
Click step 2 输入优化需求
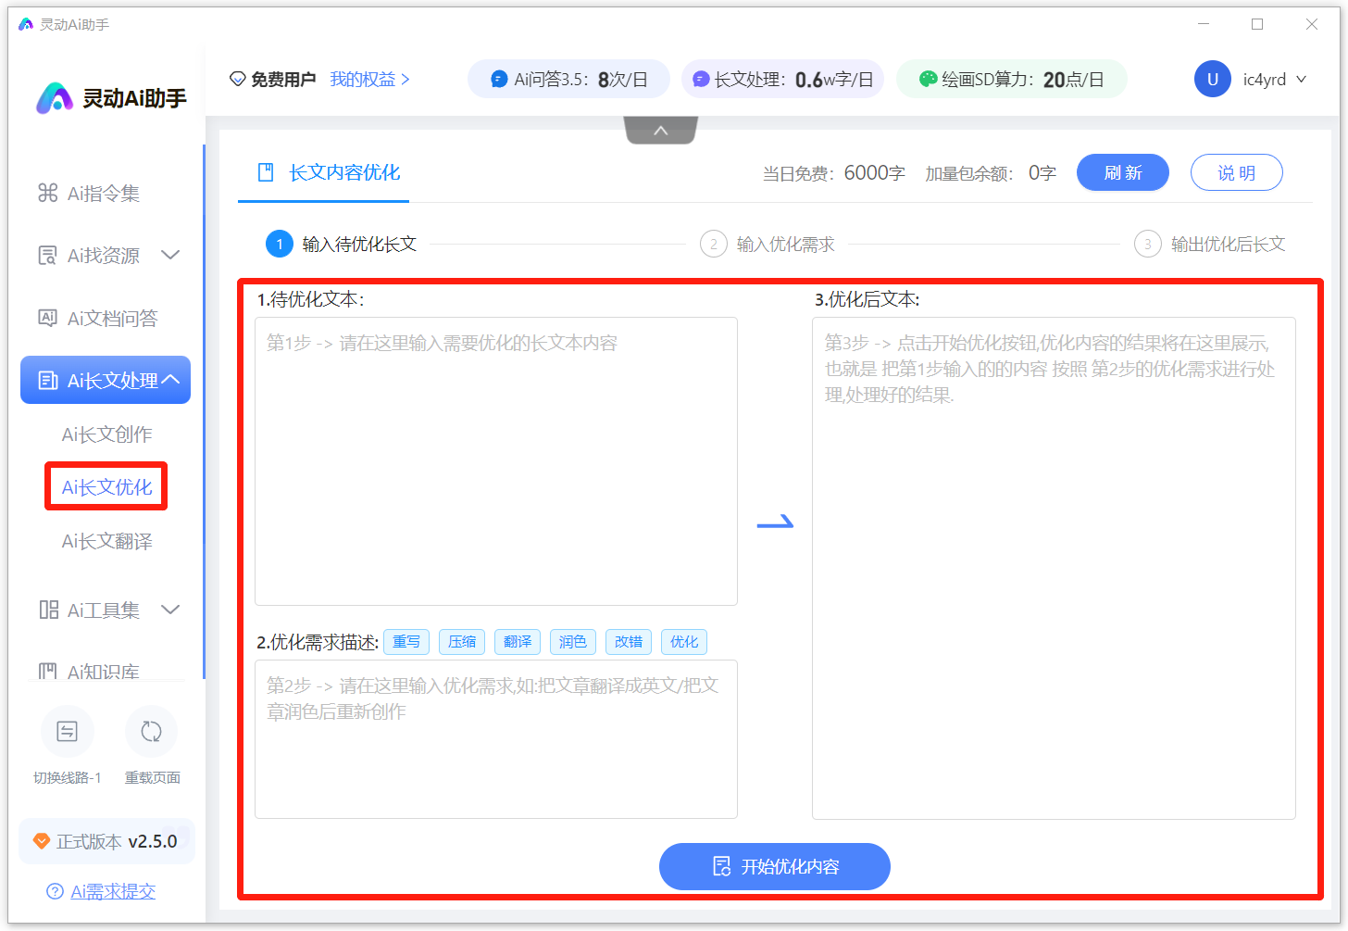(768, 245)
